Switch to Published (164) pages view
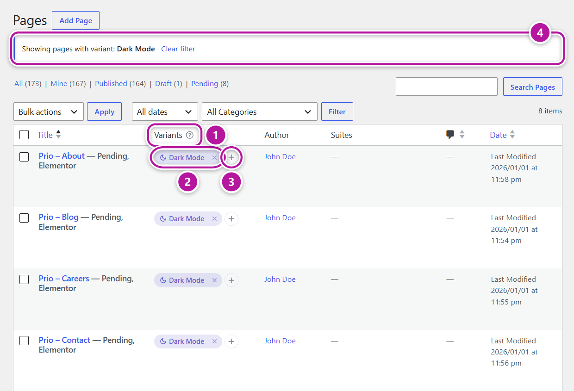The height and width of the screenshot is (391, 574). click(120, 84)
